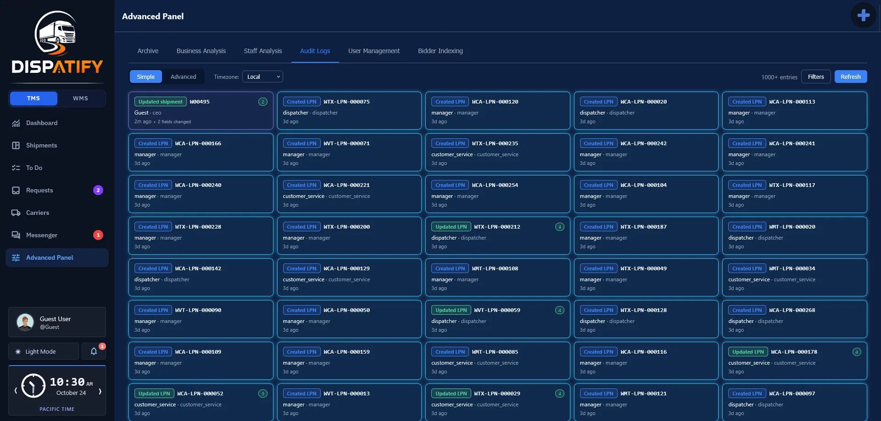Image resolution: width=881 pixels, height=421 pixels.
Task: Select the Audit Logs tab
Action: (x=315, y=51)
